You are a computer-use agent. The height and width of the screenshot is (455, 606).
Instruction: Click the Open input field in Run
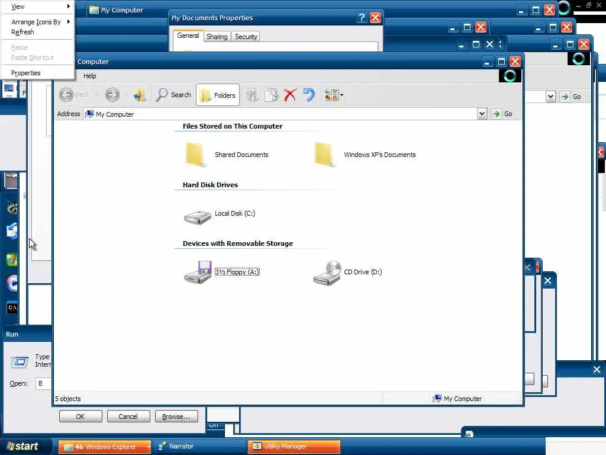pyautogui.click(x=44, y=383)
